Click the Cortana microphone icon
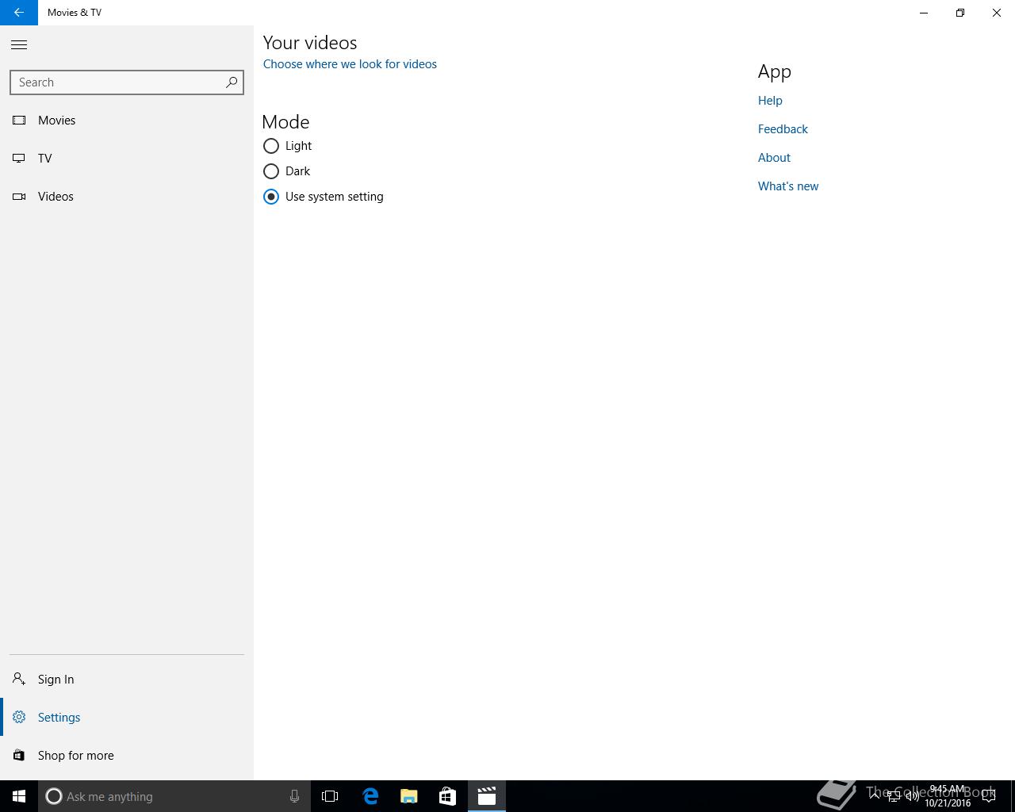Image resolution: width=1015 pixels, height=812 pixels. [x=294, y=796]
